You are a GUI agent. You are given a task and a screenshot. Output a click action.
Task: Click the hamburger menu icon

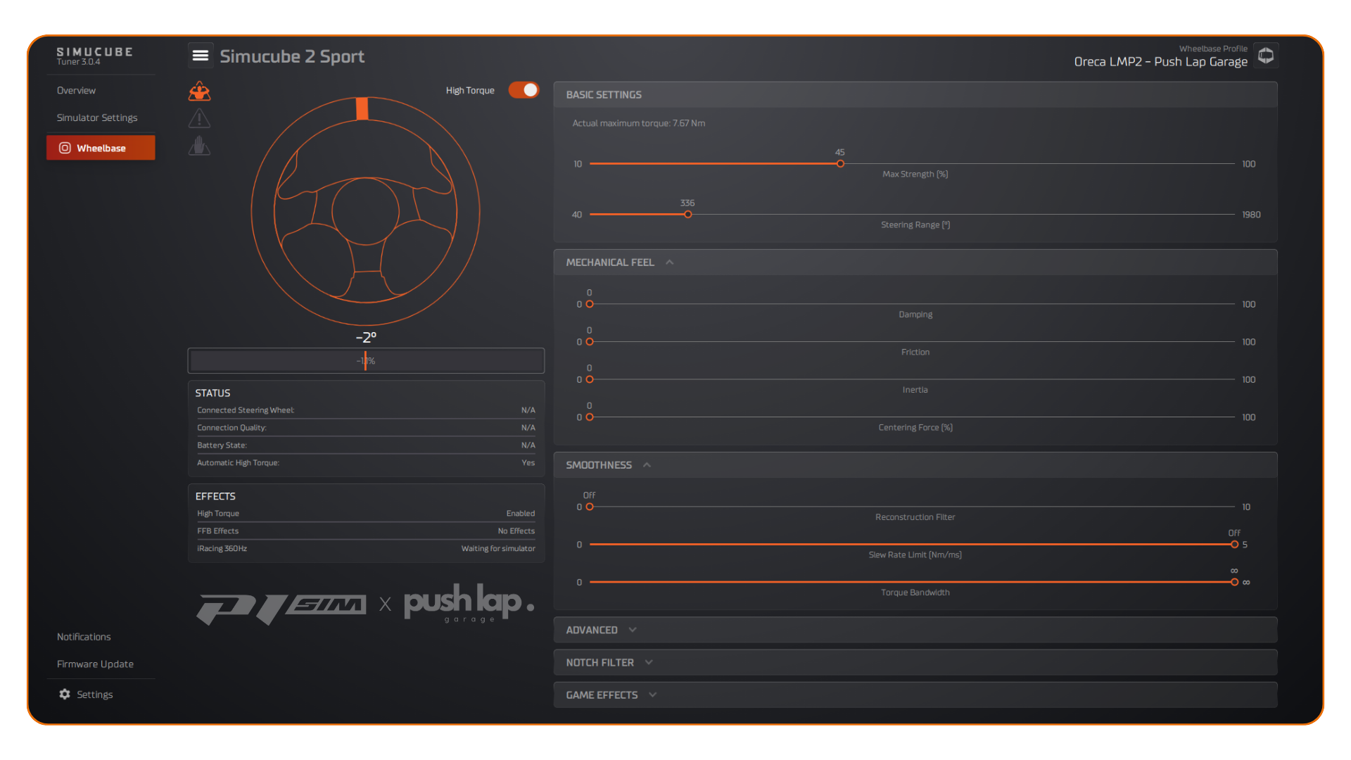[200, 56]
